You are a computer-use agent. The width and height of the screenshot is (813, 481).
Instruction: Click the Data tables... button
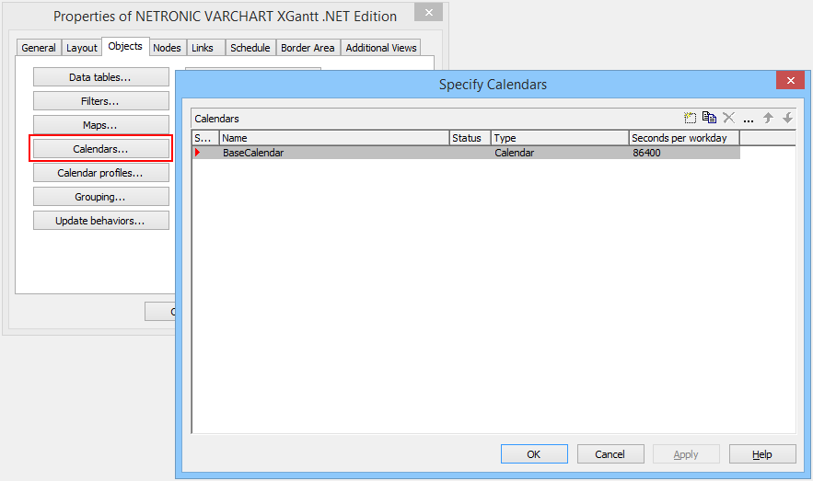pyautogui.click(x=100, y=77)
